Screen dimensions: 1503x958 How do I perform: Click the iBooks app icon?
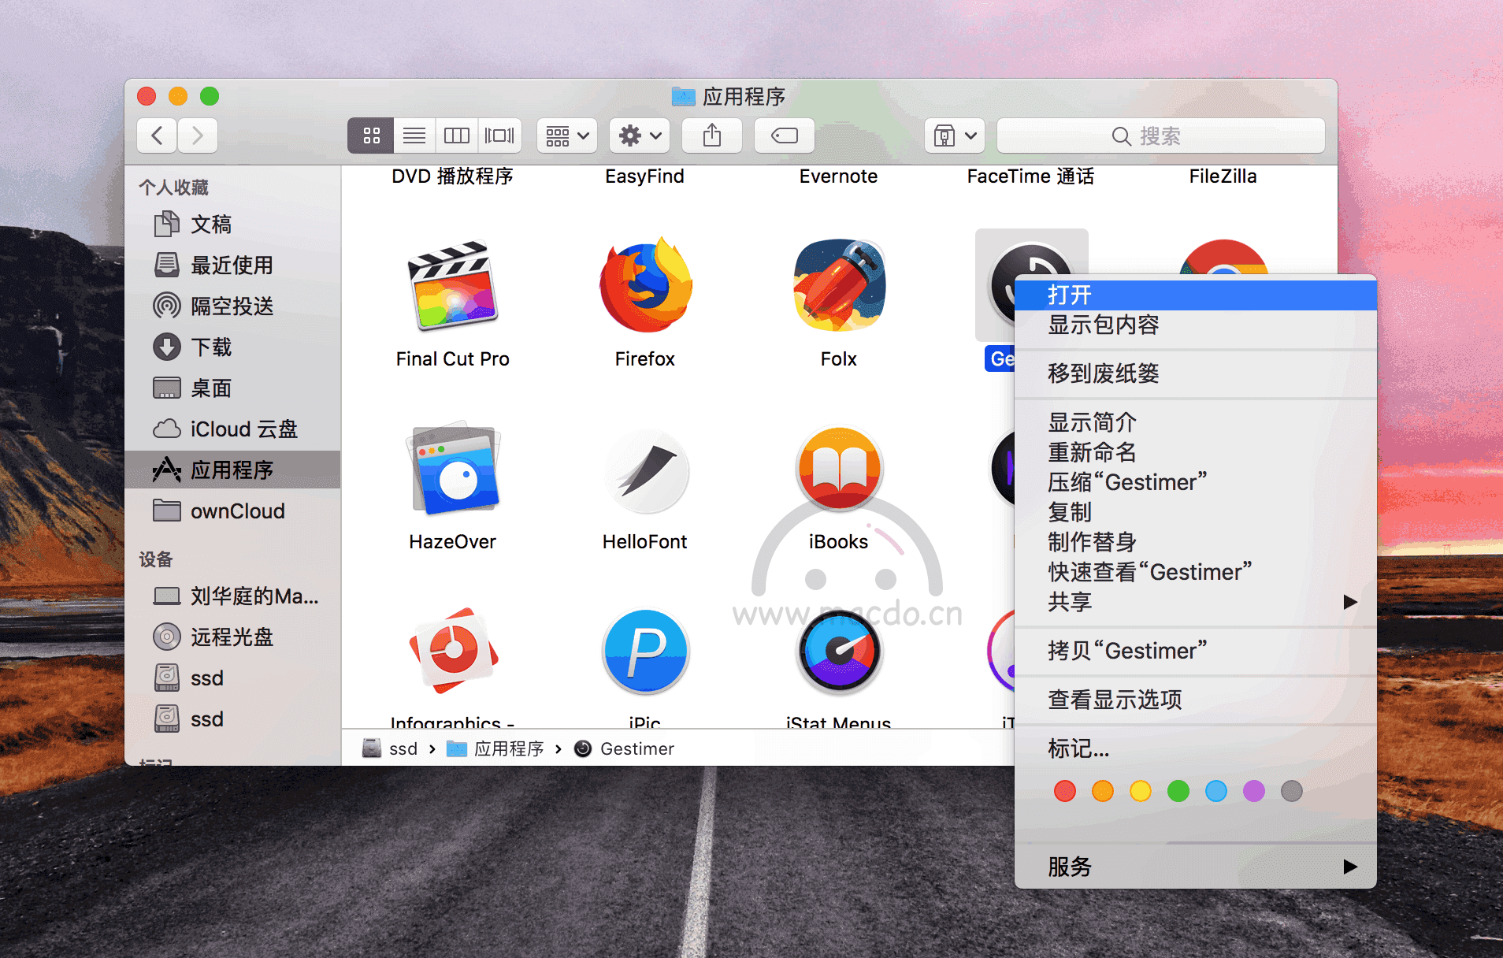pyautogui.click(x=839, y=470)
